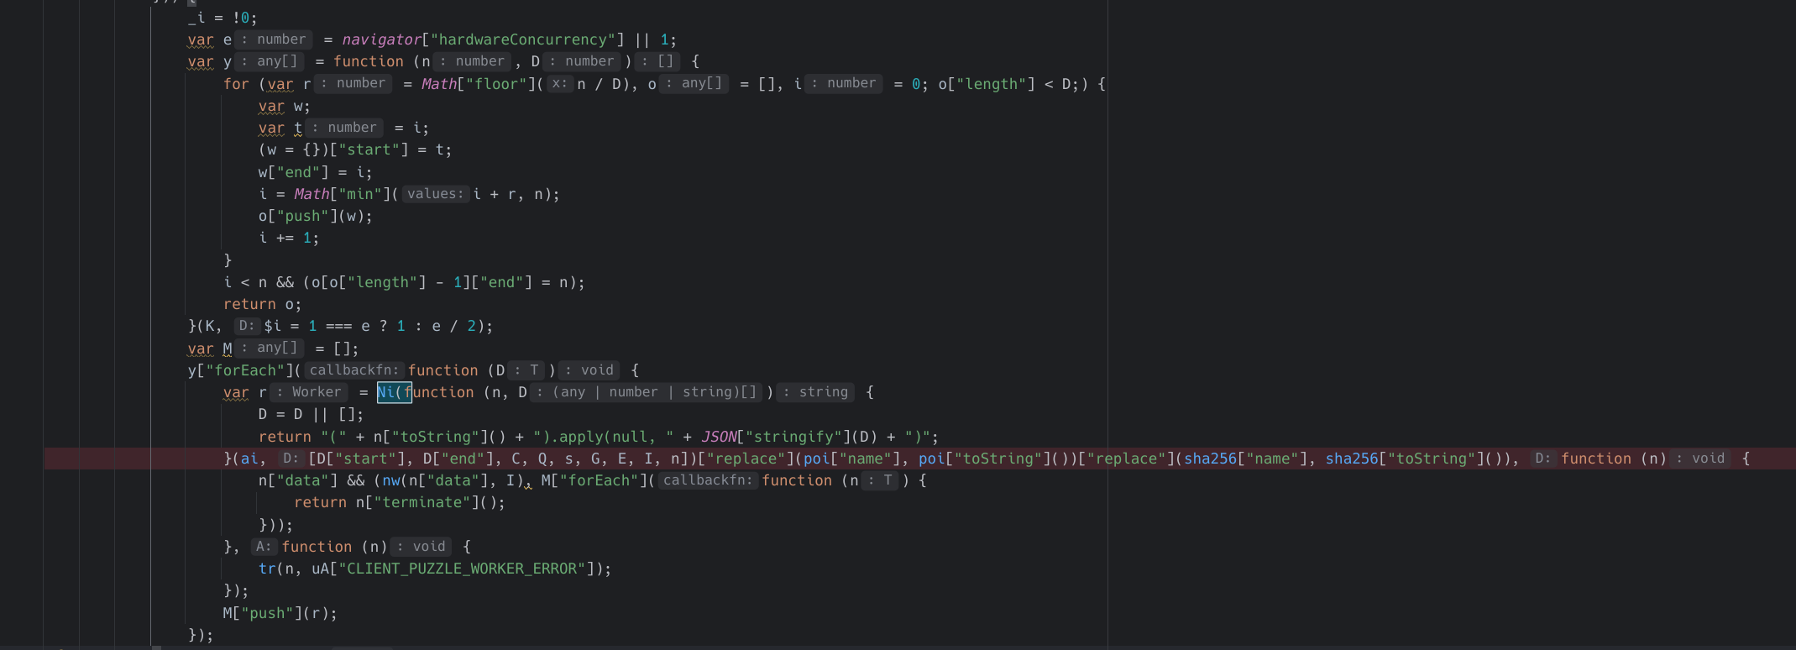Click the $i identifier
Image resolution: width=1796 pixels, height=650 pixels.
pos(272,326)
